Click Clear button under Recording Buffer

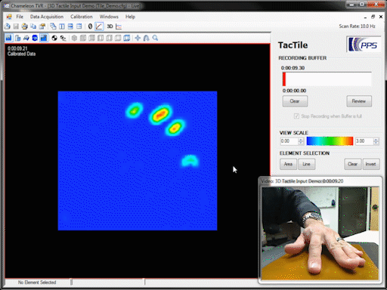click(x=295, y=101)
